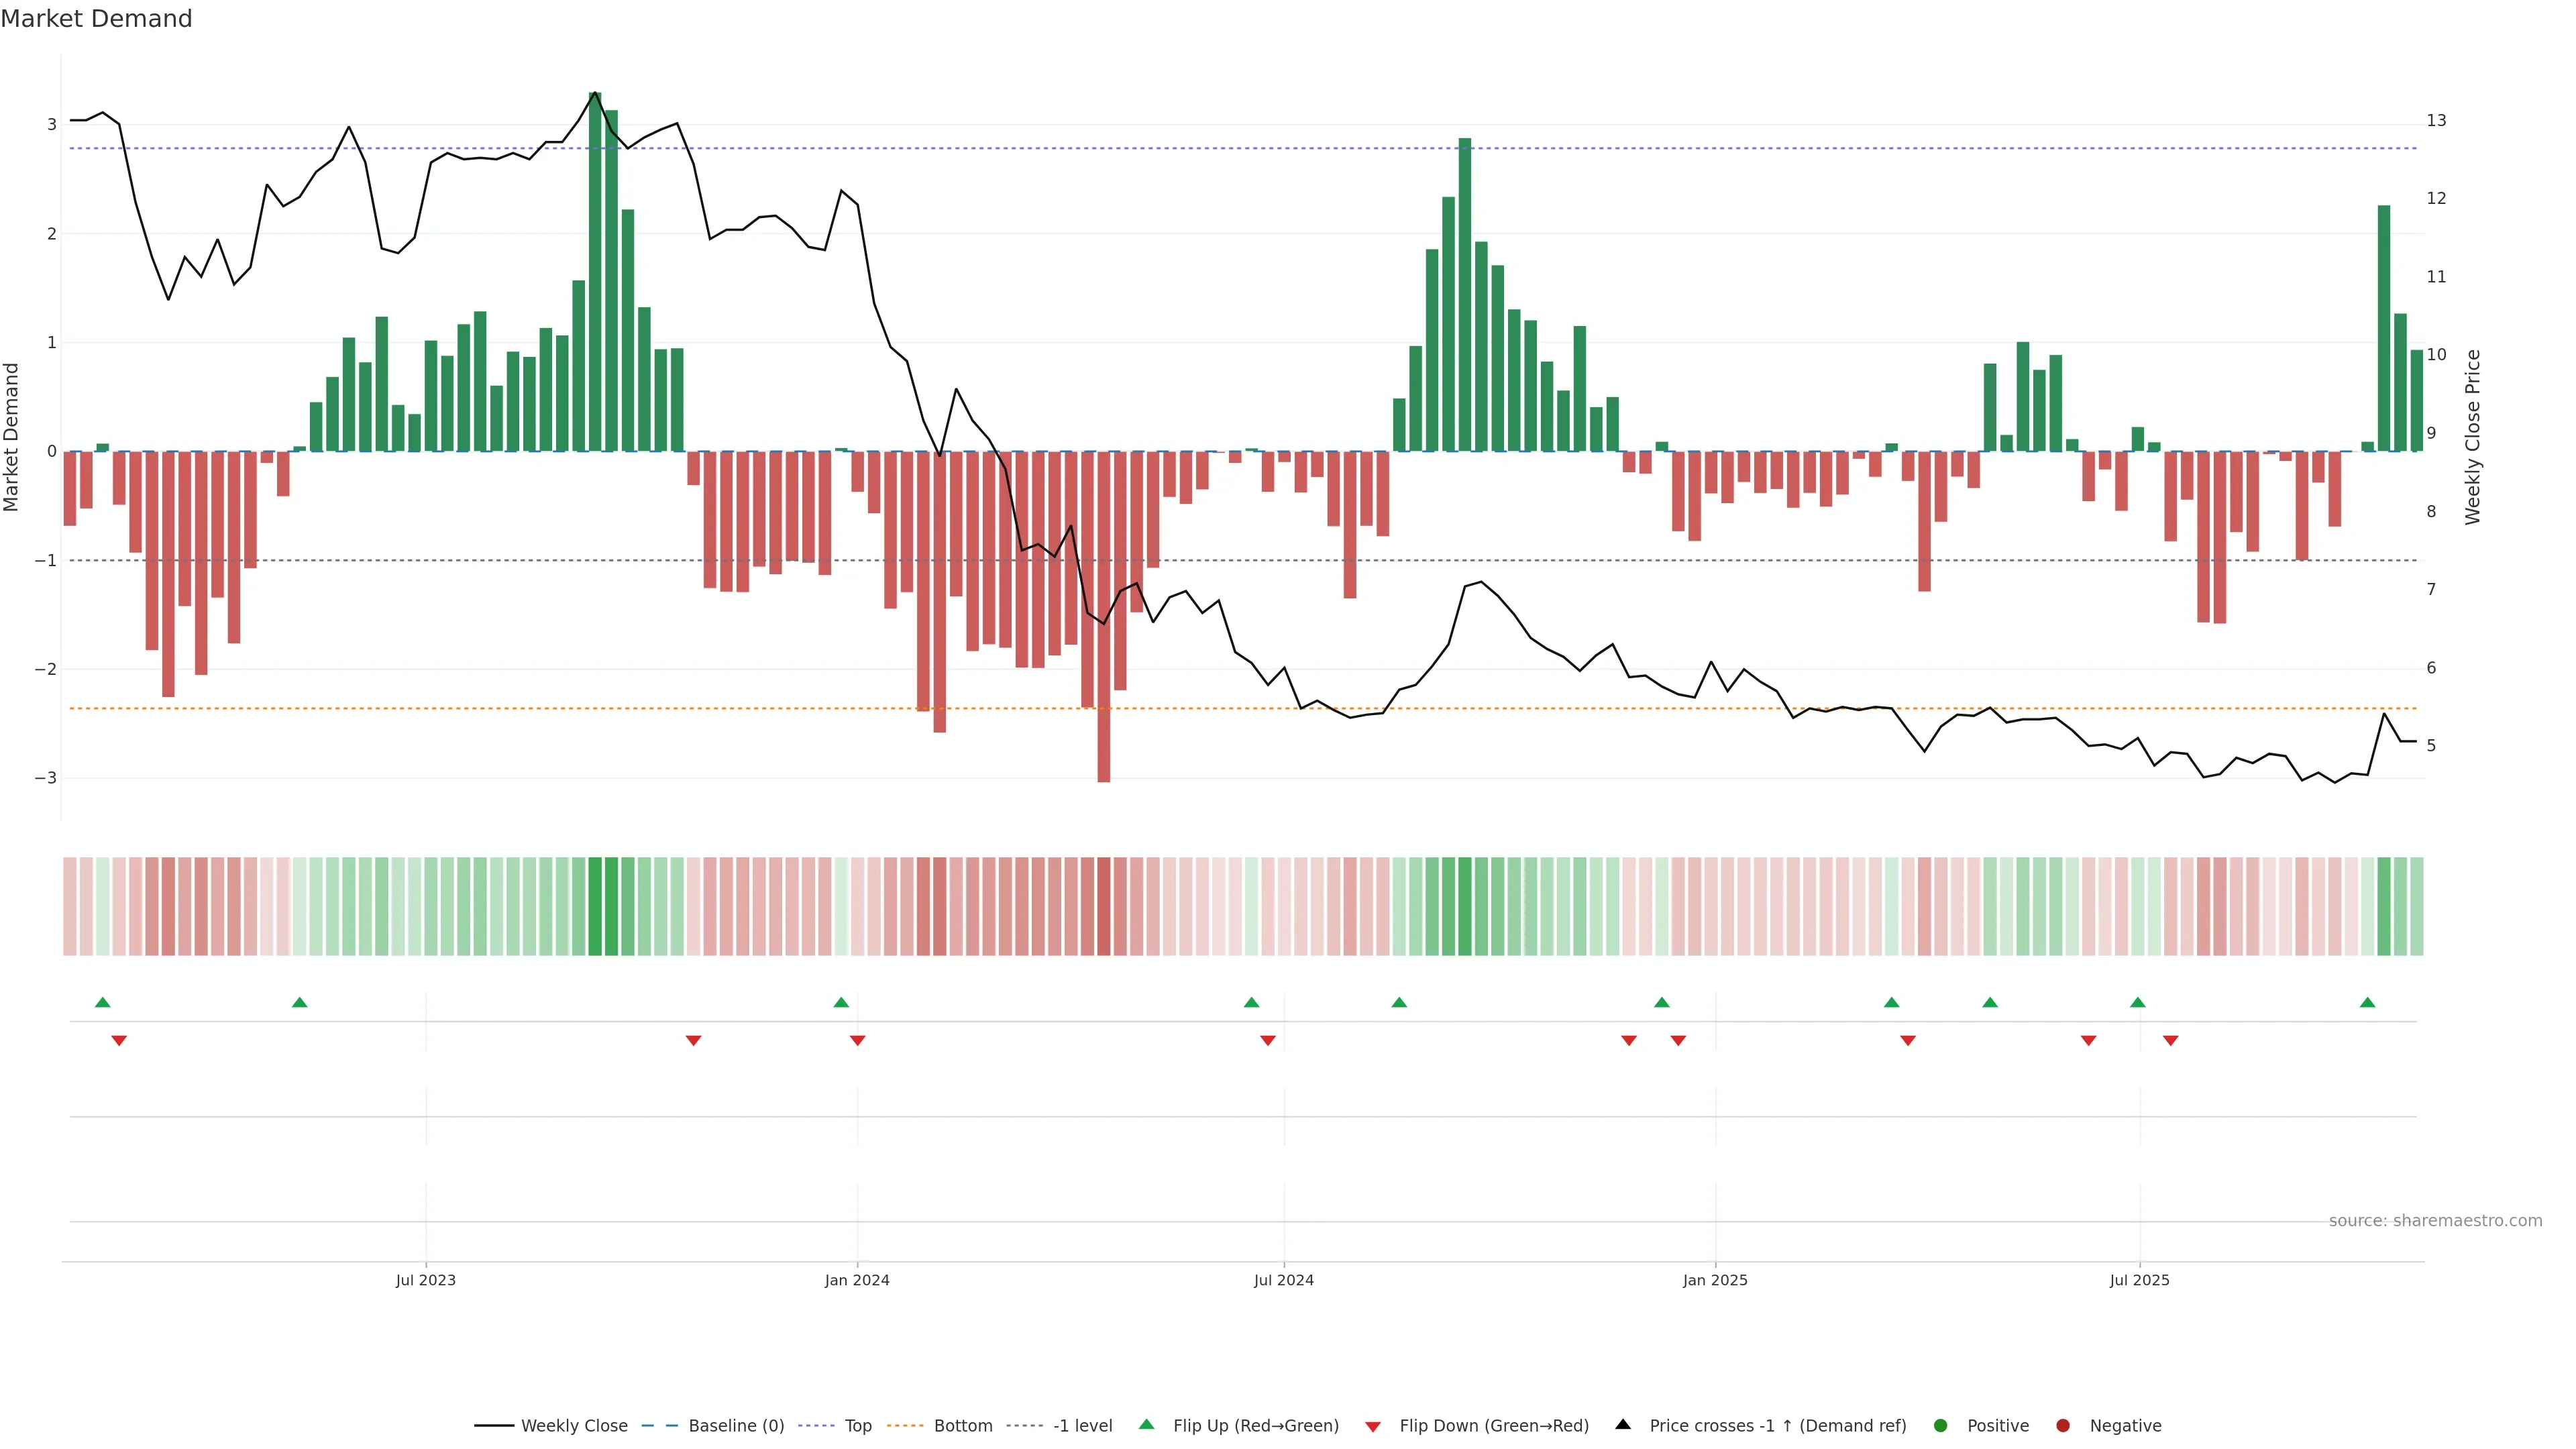Toggle the -1 level legend entry
This screenshot has width=2576, height=1449.
1082,1425
